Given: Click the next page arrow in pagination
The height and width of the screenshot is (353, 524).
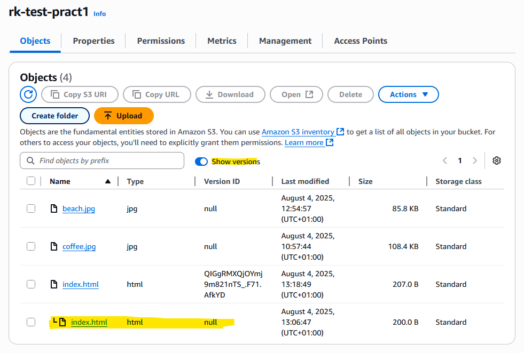Looking at the screenshot, I should pyautogui.click(x=474, y=161).
